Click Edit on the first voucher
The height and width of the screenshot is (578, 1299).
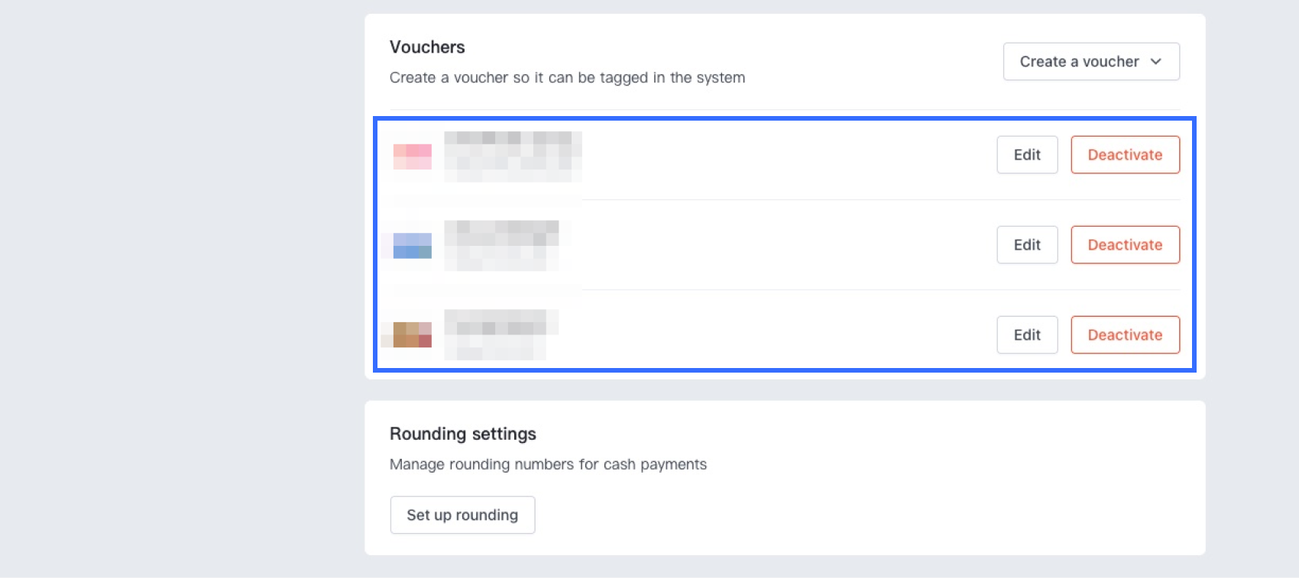point(1026,154)
